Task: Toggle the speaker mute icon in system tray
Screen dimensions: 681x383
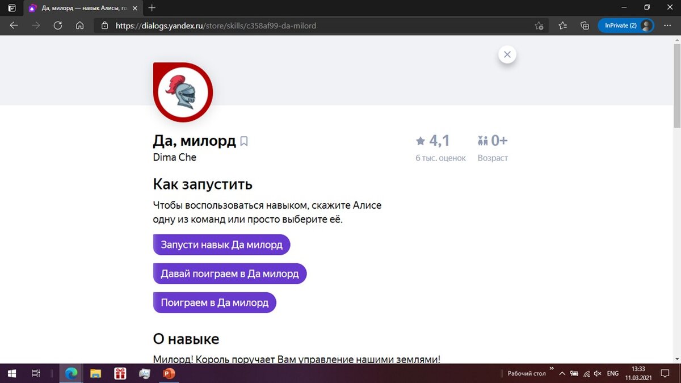Action: pyautogui.click(x=598, y=373)
